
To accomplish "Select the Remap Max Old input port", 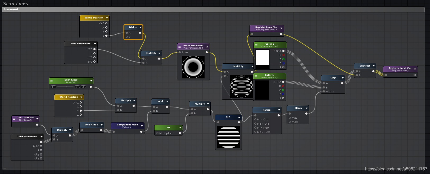I will coord(255,124).
